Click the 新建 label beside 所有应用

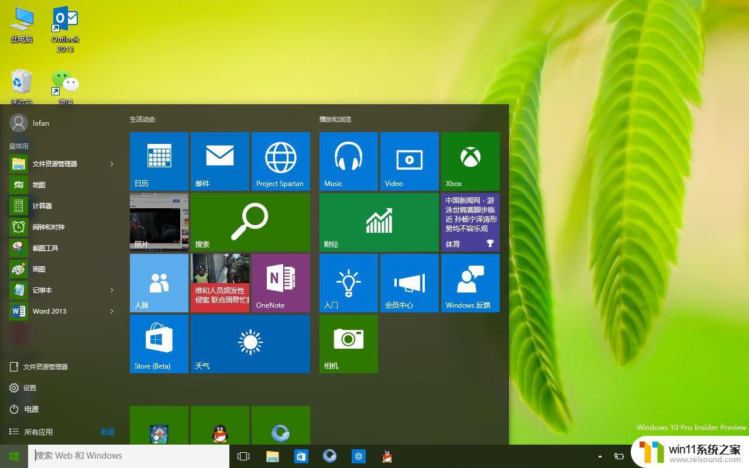pyautogui.click(x=108, y=432)
